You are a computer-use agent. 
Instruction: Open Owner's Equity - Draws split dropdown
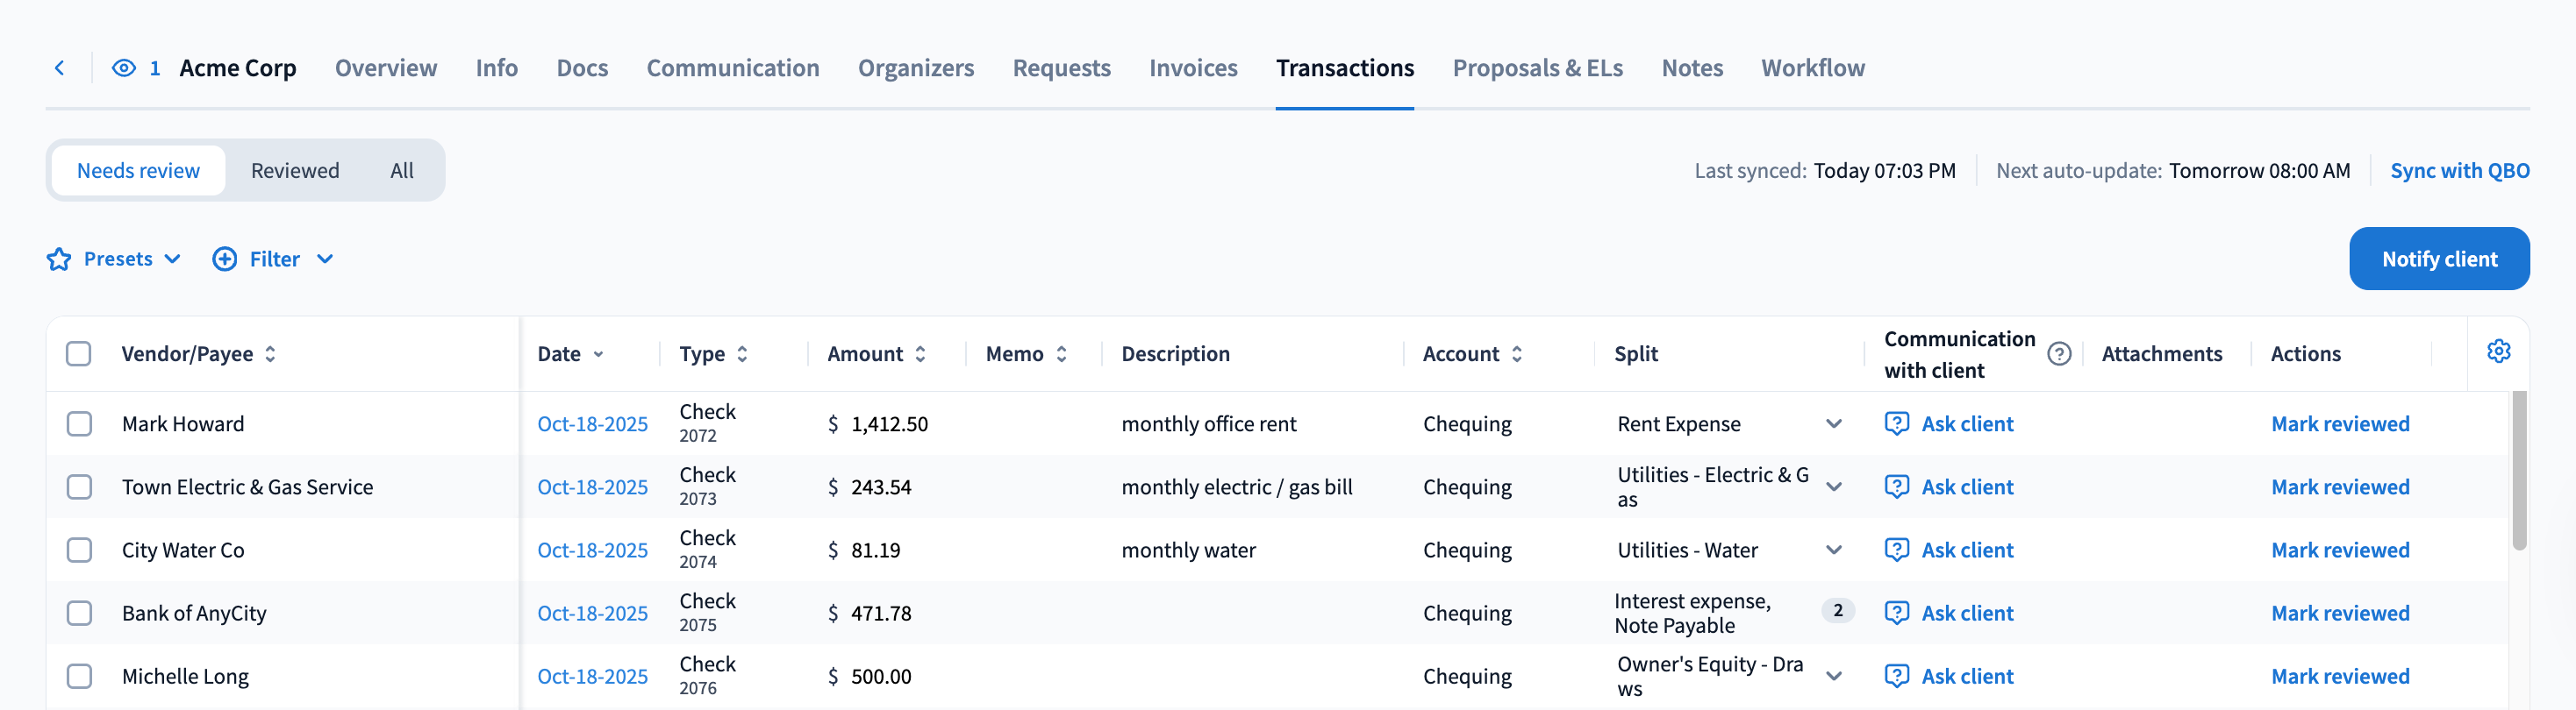1833,676
